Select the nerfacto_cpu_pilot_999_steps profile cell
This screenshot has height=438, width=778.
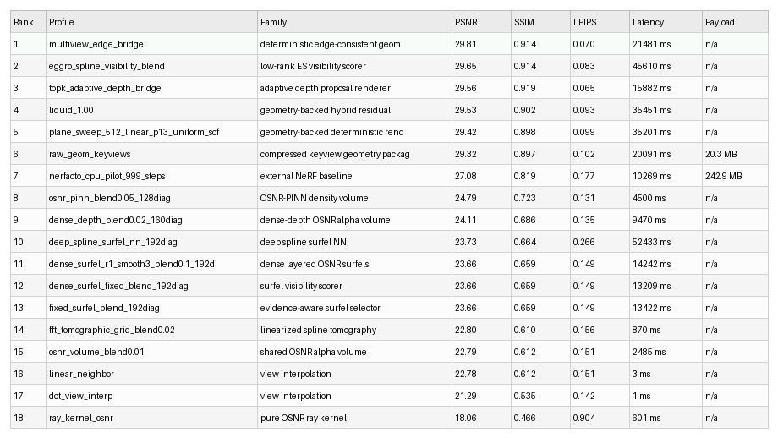pyautogui.click(x=152, y=176)
